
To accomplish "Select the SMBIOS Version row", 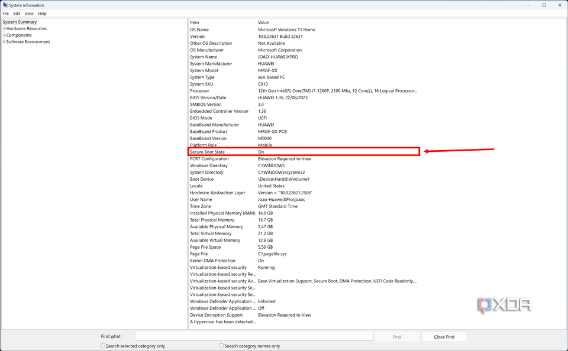I will pos(304,104).
